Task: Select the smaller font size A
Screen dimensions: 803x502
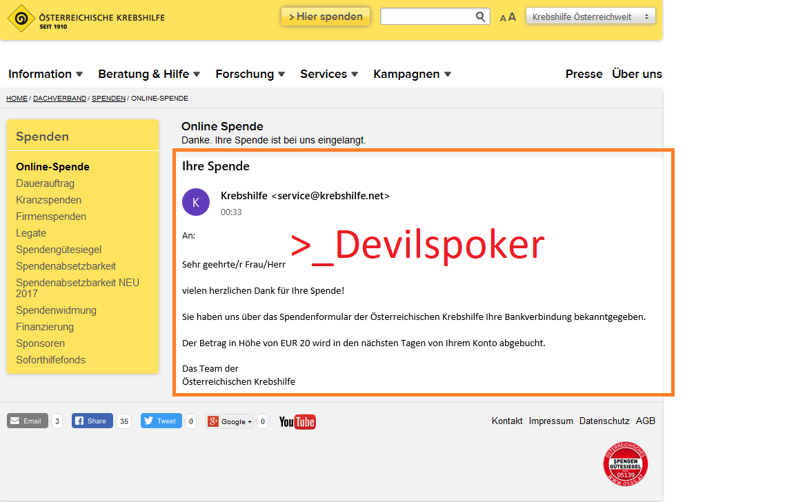Action: point(503,19)
